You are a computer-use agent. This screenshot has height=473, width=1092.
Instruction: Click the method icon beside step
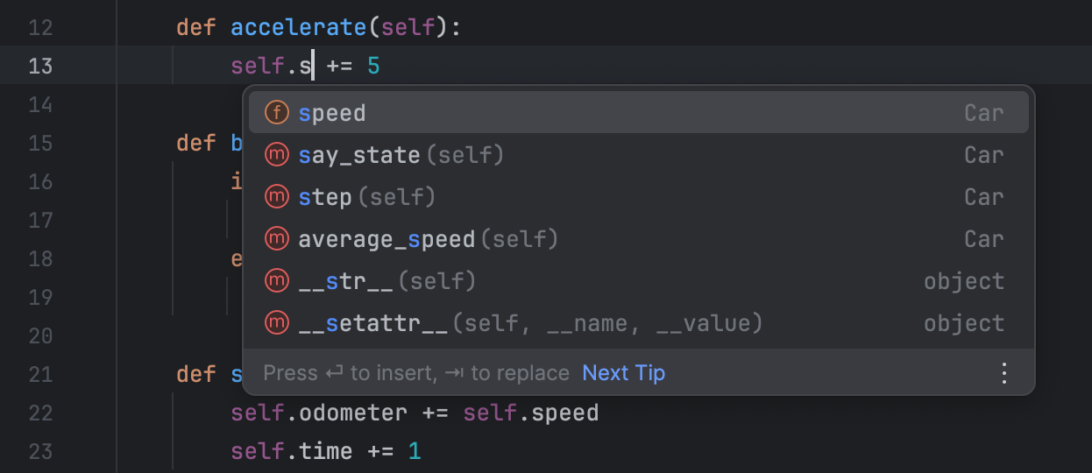277,197
